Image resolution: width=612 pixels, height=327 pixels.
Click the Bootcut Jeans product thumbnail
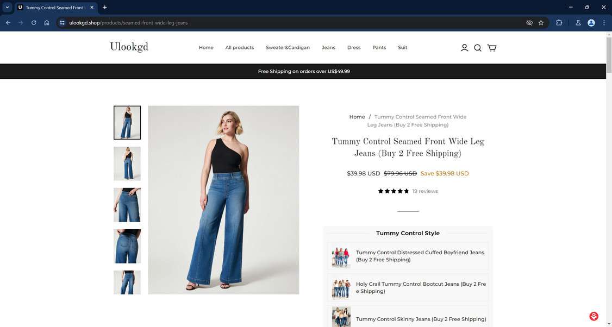341,288
